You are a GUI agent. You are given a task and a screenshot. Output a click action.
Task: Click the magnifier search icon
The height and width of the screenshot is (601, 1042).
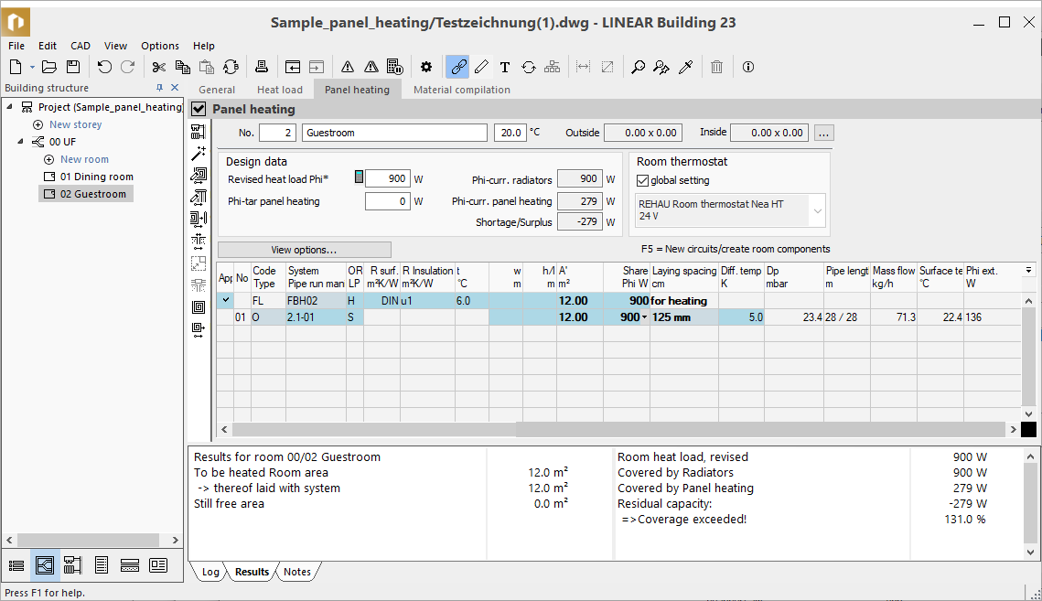click(x=638, y=67)
